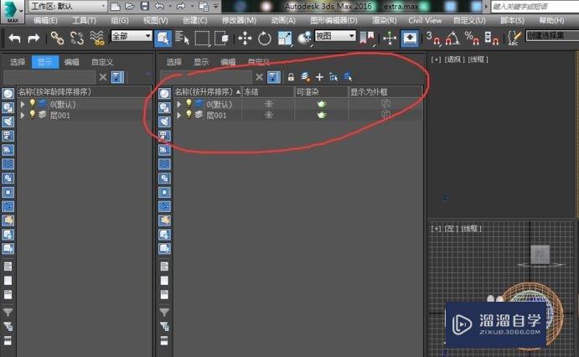579x357 pixels.
Task: Open the Civil View menu
Action: pyautogui.click(x=425, y=21)
